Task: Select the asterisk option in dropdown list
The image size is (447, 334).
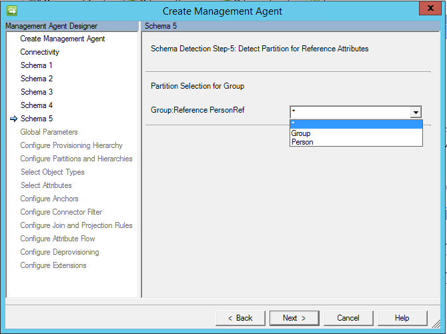Action: (x=356, y=124)
